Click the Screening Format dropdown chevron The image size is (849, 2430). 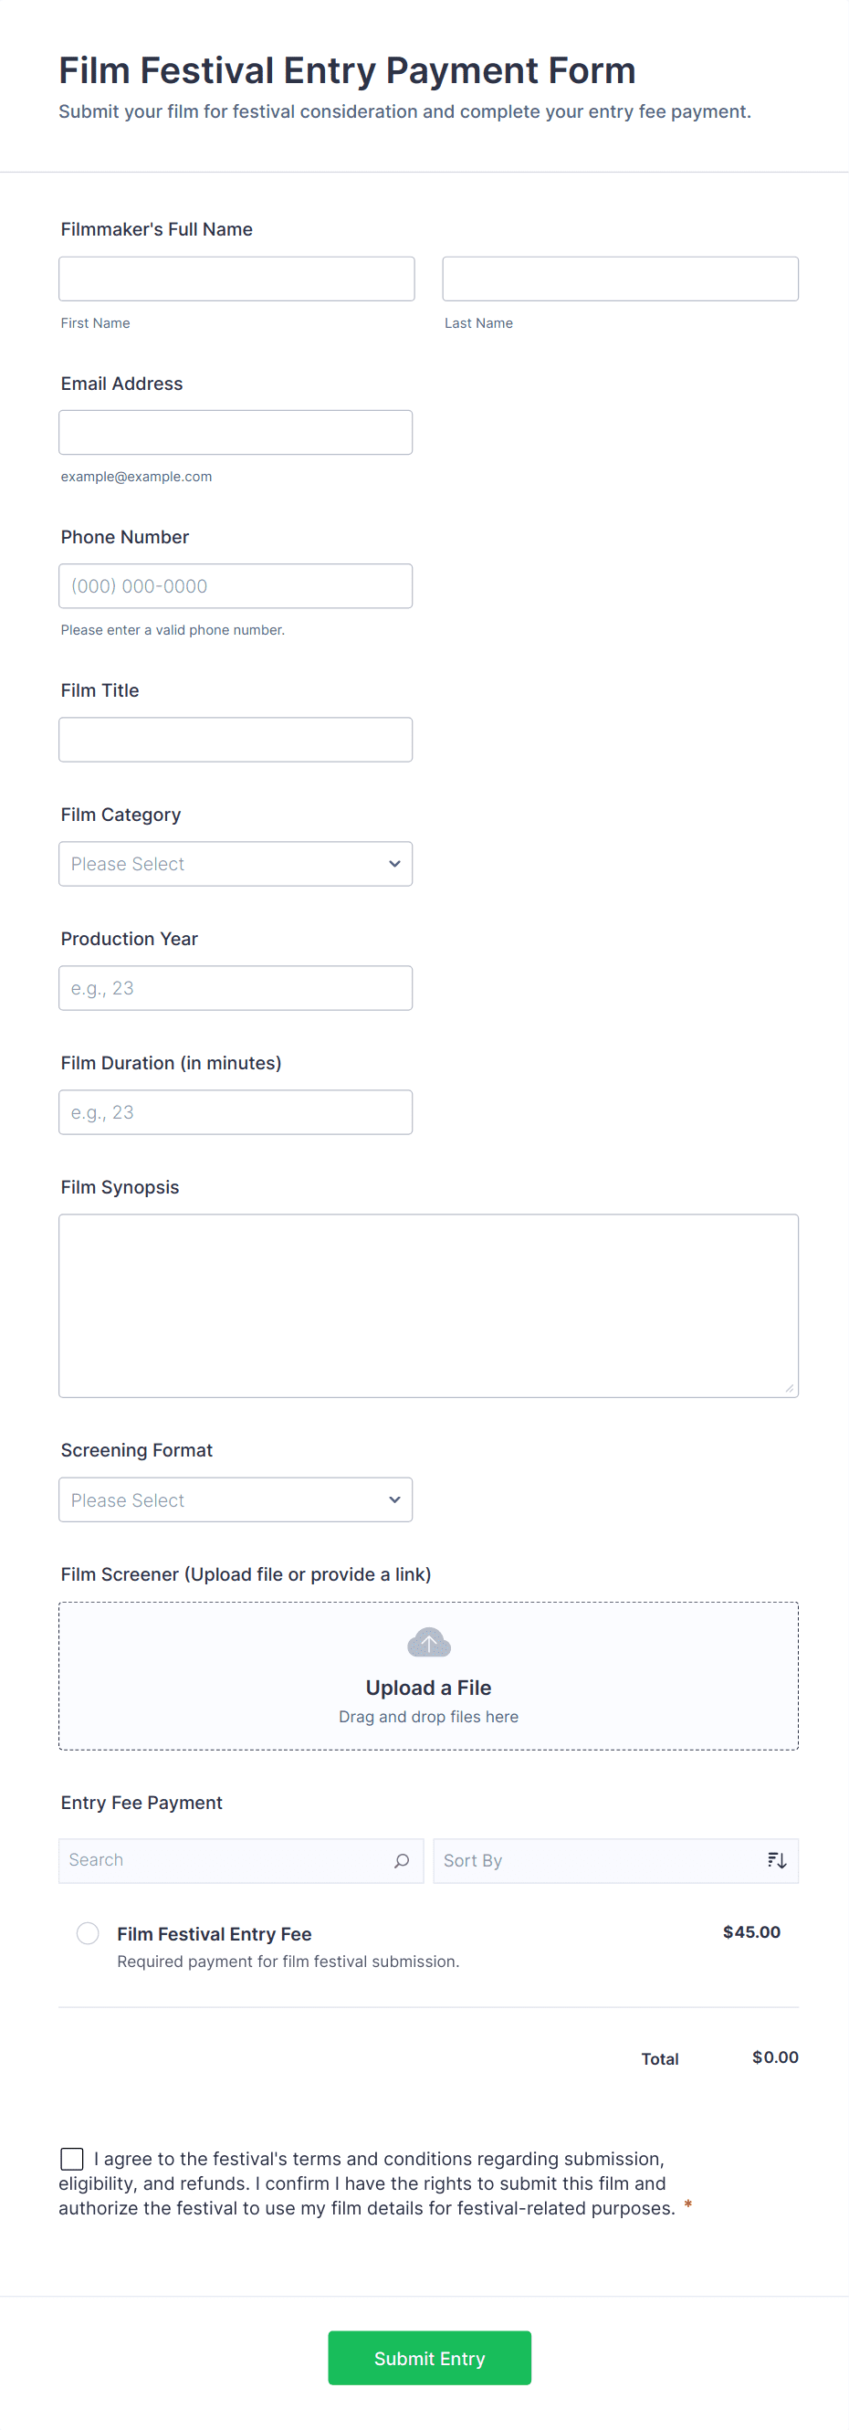click(394, 1499)
